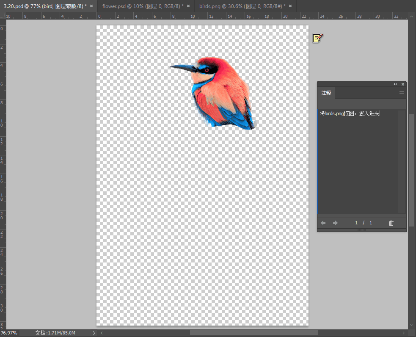Image resolution: width=416 pixels, height=337 pixels.
Task: Switch to the flower.psd document tab
Action: [x=143, y=6]
